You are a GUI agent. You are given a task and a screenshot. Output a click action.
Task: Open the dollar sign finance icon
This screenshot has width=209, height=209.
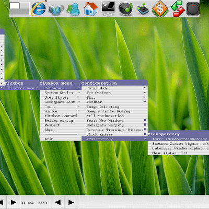click(x=160, y=9)
